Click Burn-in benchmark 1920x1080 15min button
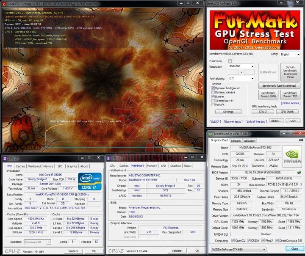Viewport: 305px width, 256px height. [x=290, y=72]
